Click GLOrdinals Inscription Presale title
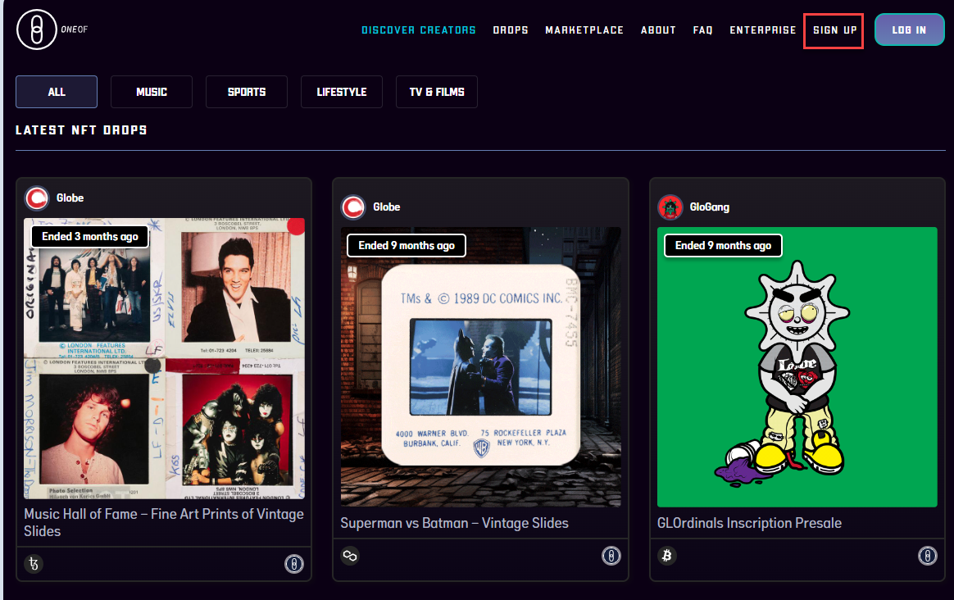The height and width of the screenshot is (600, 954). click(750, 523)
